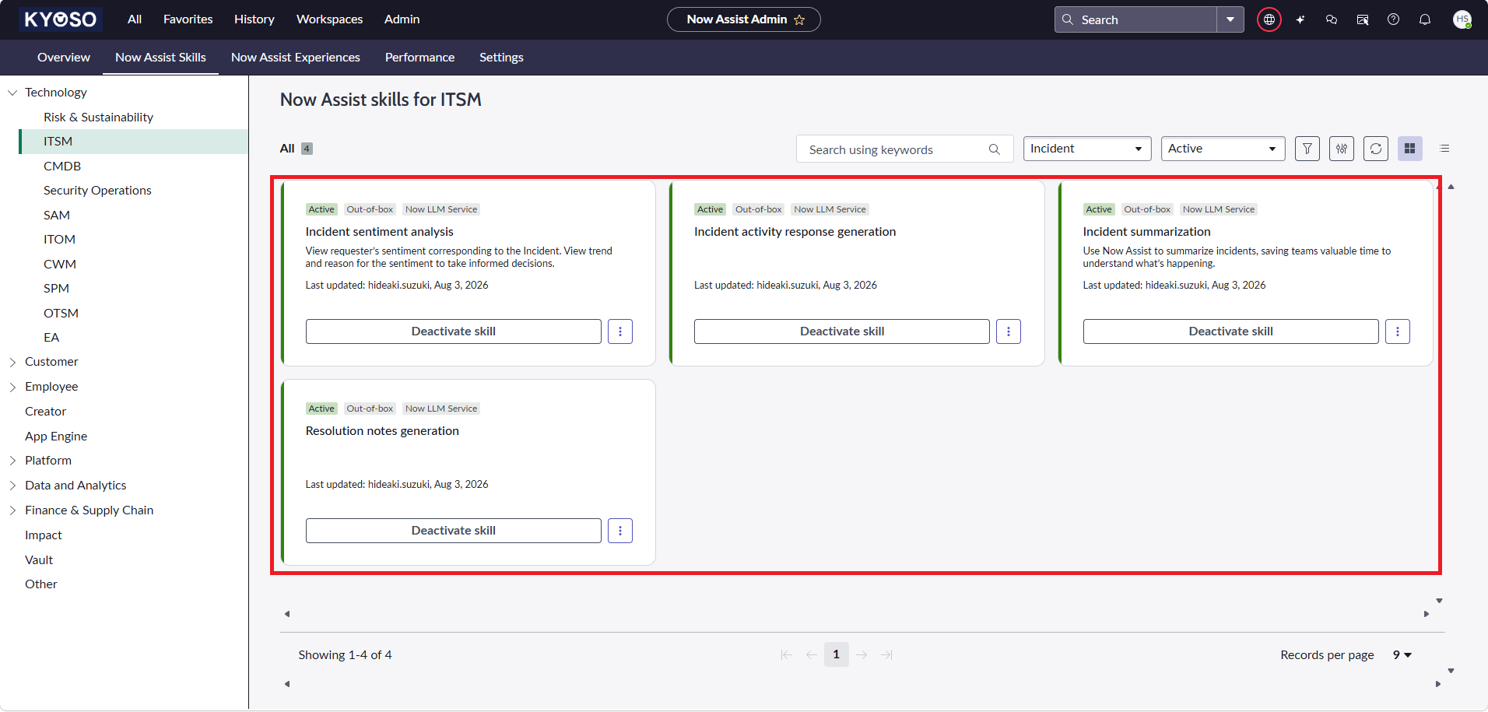Click the keyword search magnifier icon

click(995, 149)
